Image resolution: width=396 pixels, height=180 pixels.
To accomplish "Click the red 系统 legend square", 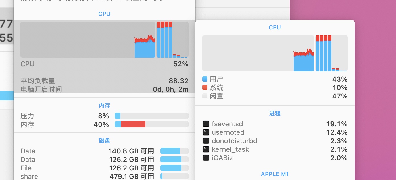I will tap(205, 87).
